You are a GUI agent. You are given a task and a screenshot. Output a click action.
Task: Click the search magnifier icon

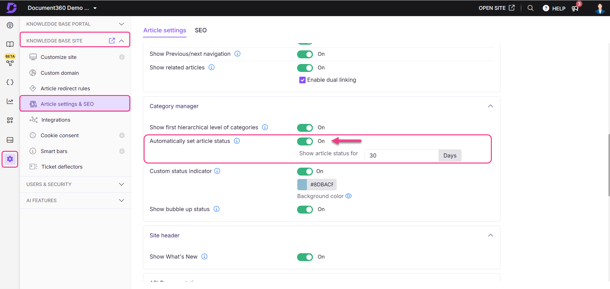pos(530,8)
